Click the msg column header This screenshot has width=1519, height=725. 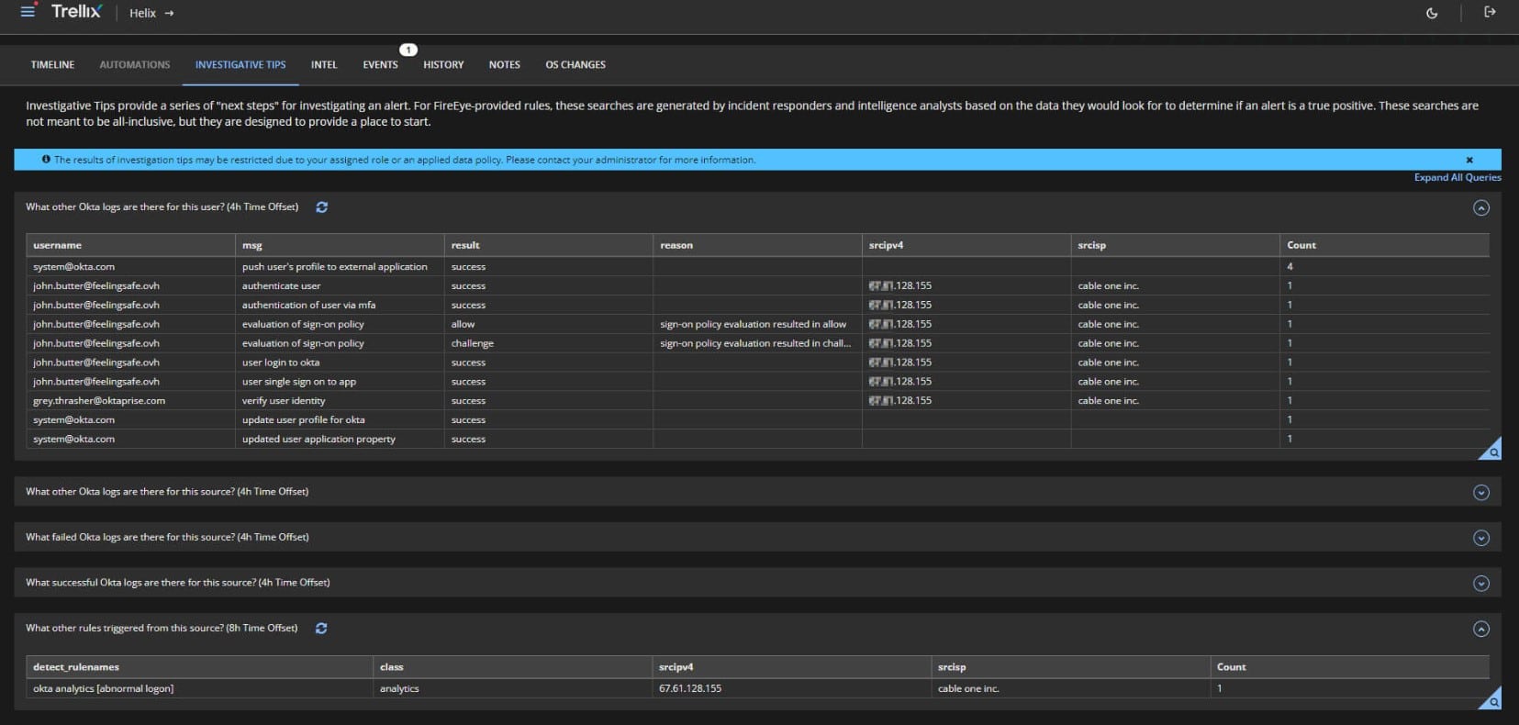pyautogui.click(x=340, y=245)
